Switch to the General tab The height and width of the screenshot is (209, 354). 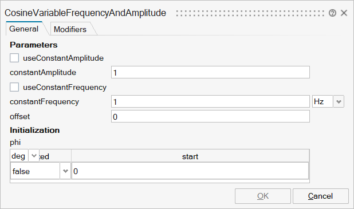24,29
